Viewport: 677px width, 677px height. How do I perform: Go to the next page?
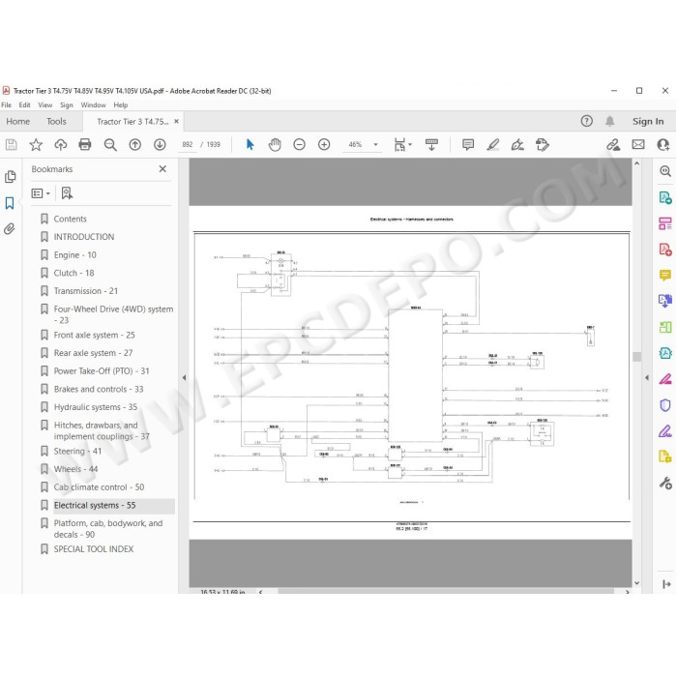point(160,145)
